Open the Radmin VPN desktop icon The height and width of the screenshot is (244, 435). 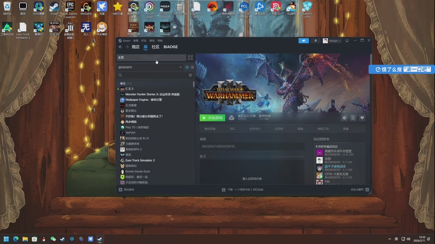pyautogui.click(x=307, y=9)
